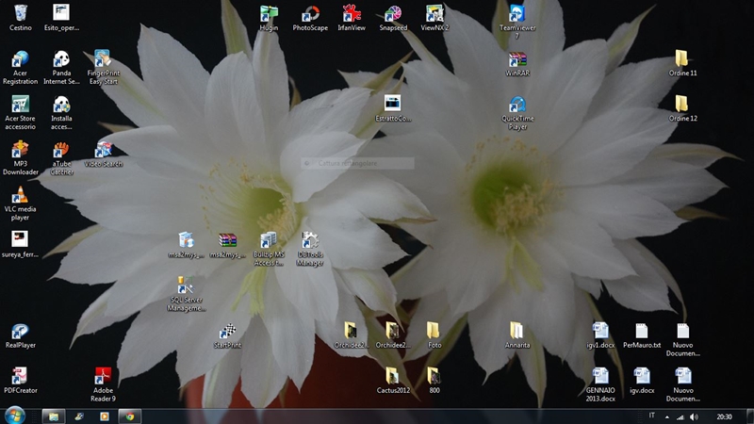This screenshot has width=754, height=424.
Task: Open Windows Explorer from taskbar
Action: pos(54,416)
